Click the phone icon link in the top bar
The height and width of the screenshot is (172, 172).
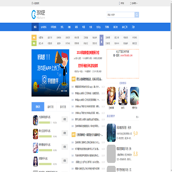(121, 3)
